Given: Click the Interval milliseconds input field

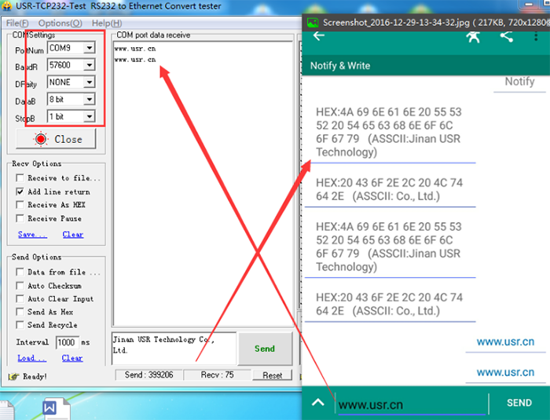Looking at the screenshot, I should tap(66, 342).
